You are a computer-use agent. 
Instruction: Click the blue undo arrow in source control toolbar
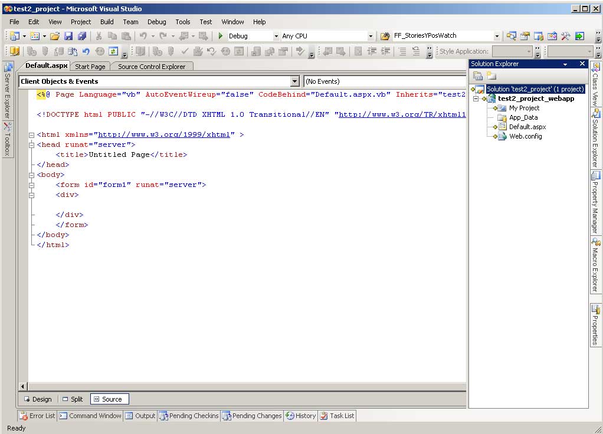coord(86,51)
